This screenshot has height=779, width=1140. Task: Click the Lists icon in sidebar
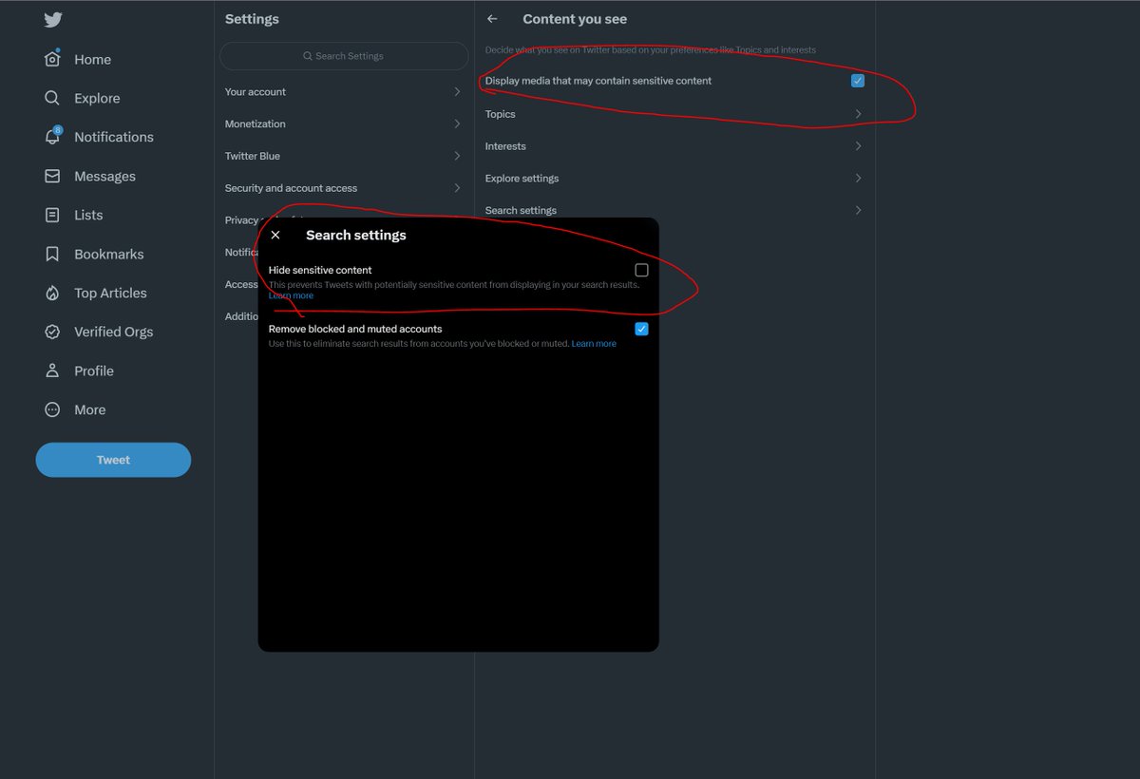(x=52, y=215)
